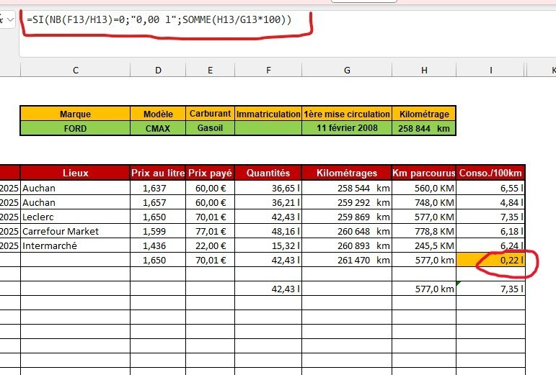Select the orange 0,22 l cell
Screen dimensions: 556x375
coord(491,260)
